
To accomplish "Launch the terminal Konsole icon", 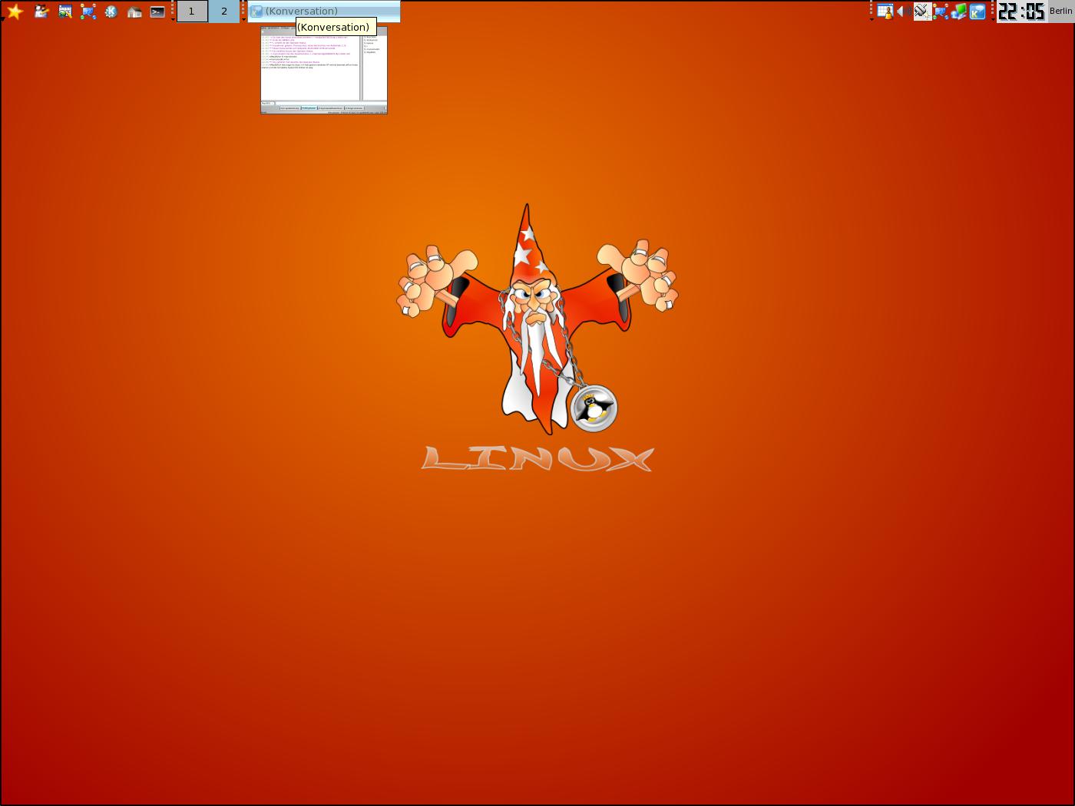I will 157,12.
